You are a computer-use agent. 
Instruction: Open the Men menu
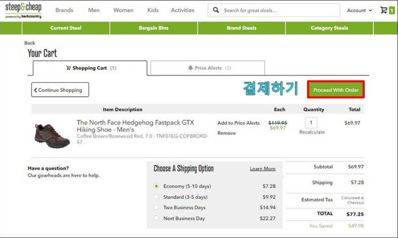tap(94, 10)
